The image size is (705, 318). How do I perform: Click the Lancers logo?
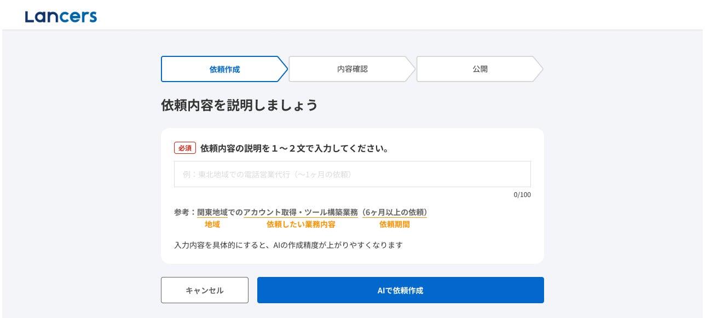pos(61,16)
